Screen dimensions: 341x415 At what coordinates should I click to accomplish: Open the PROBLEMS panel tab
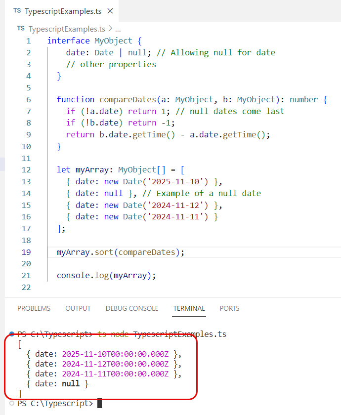tap(34, 308)
